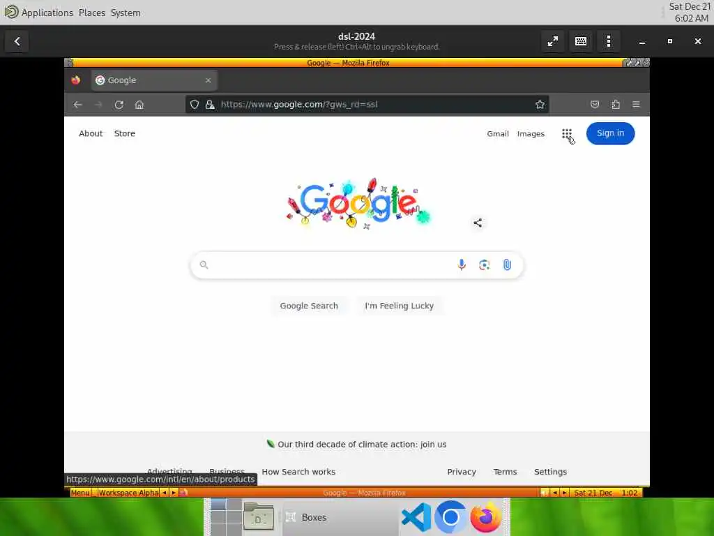Click the blue Sign in button
Viewport: 714px width, 536px height.
point(610,133)
